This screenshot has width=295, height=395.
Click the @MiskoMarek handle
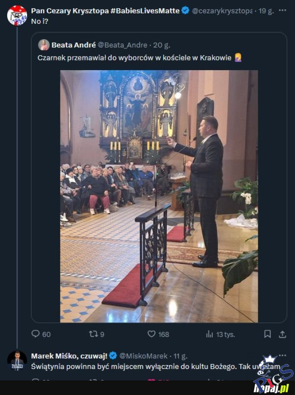coord(143,356)
